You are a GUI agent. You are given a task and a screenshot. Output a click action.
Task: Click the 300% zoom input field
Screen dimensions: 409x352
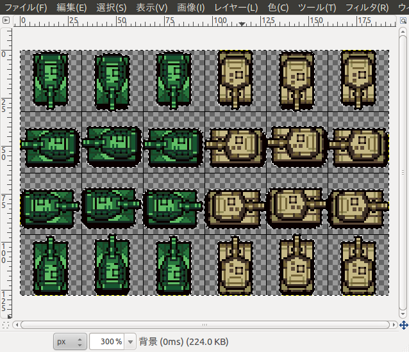click(107, 342)
